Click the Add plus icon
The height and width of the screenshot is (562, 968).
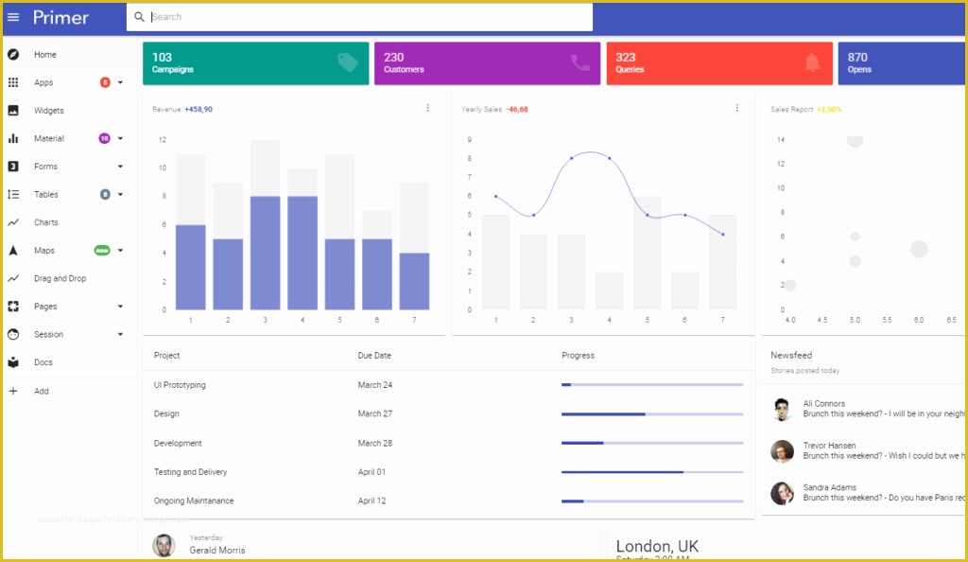click(x=13, y=391)
